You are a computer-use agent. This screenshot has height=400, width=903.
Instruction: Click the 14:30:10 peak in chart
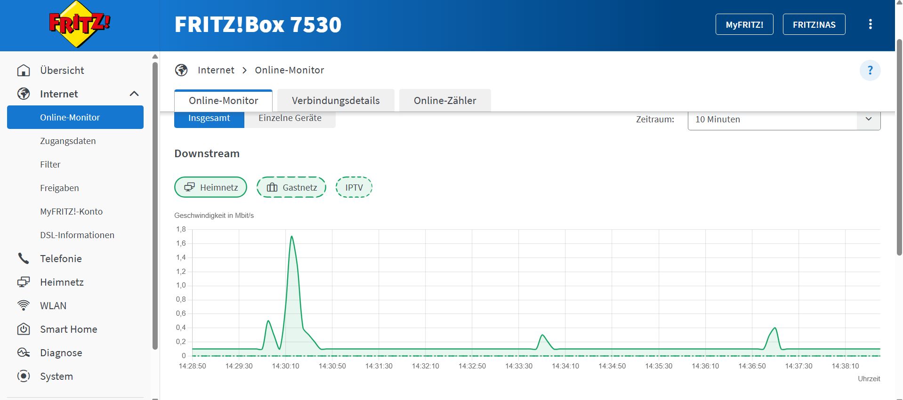pyautogui.click(x=292, y=236)
